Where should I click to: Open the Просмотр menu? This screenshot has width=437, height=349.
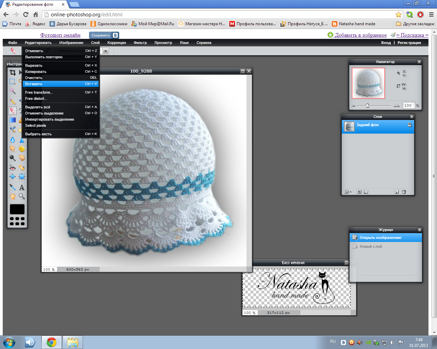click(163, 43)
